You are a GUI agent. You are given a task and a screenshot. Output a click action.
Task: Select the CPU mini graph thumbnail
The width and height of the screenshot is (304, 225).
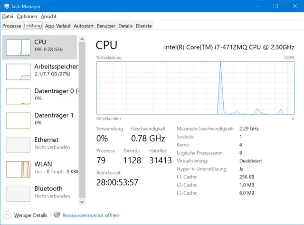tap(18, 47)
